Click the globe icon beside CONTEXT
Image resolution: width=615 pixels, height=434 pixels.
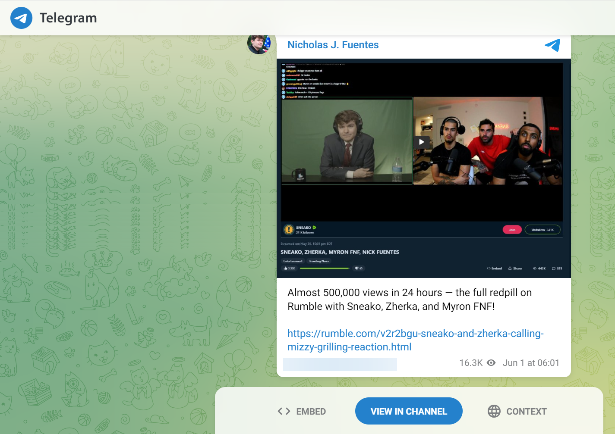494,411
